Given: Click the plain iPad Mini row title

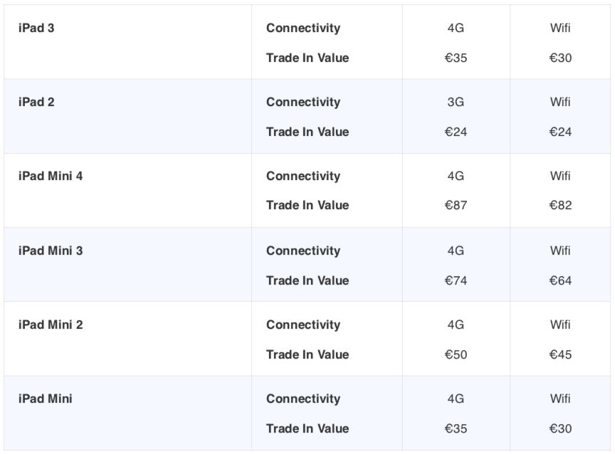Looking at the screenshot, I should 45,398.
